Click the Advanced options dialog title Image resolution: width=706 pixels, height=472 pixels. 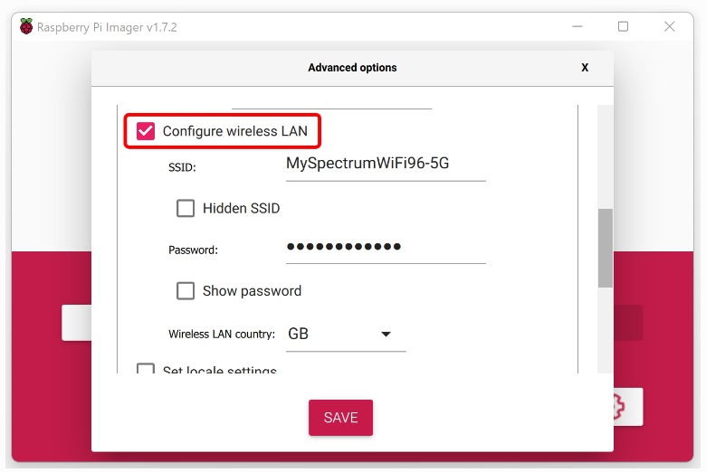[x=352, y=68]
